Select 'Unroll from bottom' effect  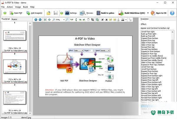[149, 69]
